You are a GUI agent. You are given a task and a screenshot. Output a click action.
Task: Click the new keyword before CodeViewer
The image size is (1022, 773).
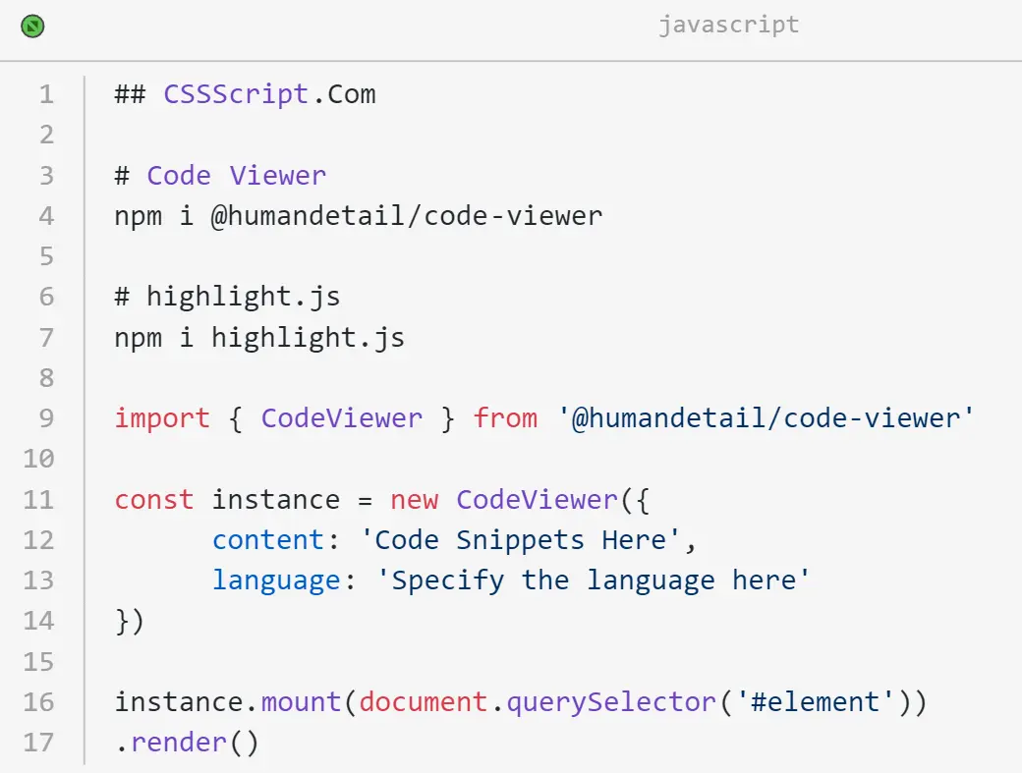(x=414, y=500)
